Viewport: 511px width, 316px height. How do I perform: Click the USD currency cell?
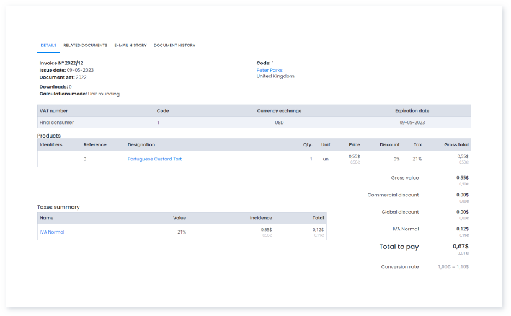[x=279, y=123]
